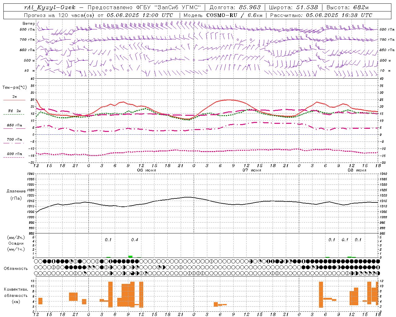This screenshot has height=317, width=396.
Task: Click the Td 2м legend label
Action: point(14,111)
